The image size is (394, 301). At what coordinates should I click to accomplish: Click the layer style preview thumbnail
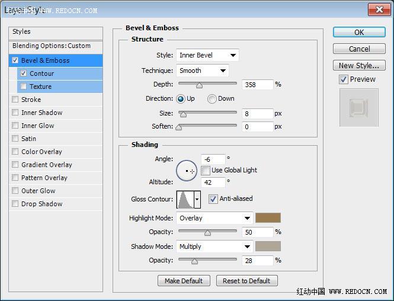click(359, 107)
